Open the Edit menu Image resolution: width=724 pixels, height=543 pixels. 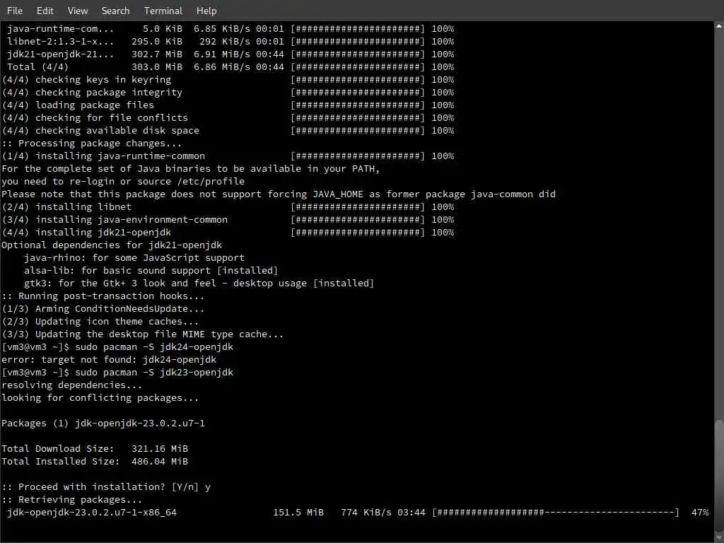[x=45, y=11]
